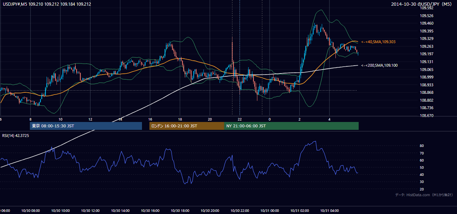Click price axis value 108.933

(426, 85)
